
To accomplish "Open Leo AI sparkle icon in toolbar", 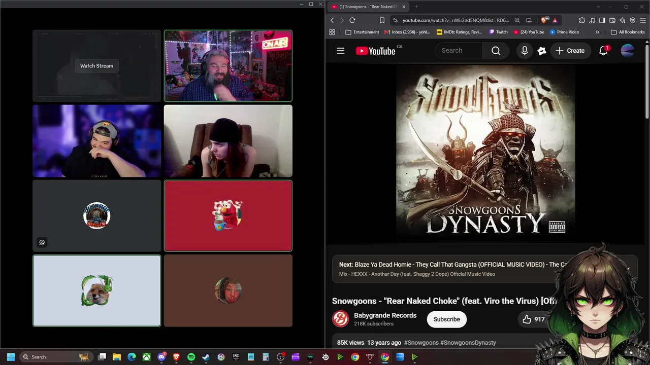I will click(623, 20).
